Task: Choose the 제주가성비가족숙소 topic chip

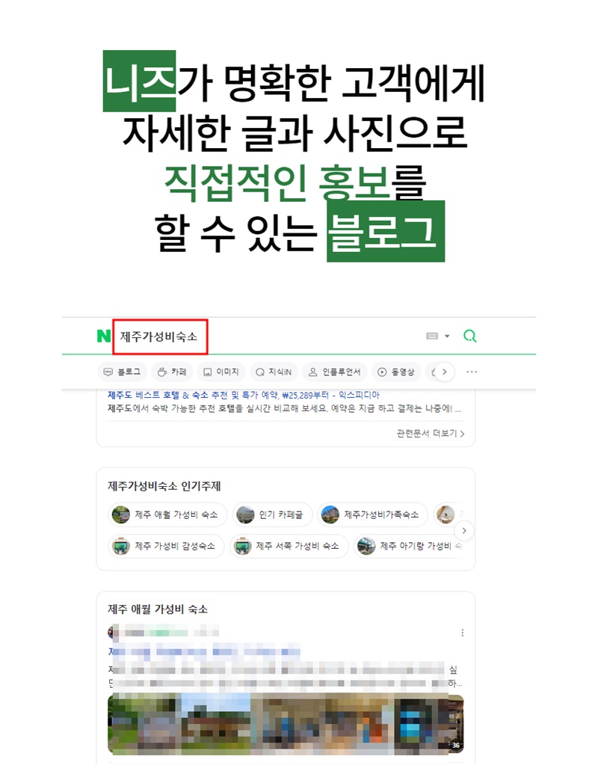Action: point(373,514)
